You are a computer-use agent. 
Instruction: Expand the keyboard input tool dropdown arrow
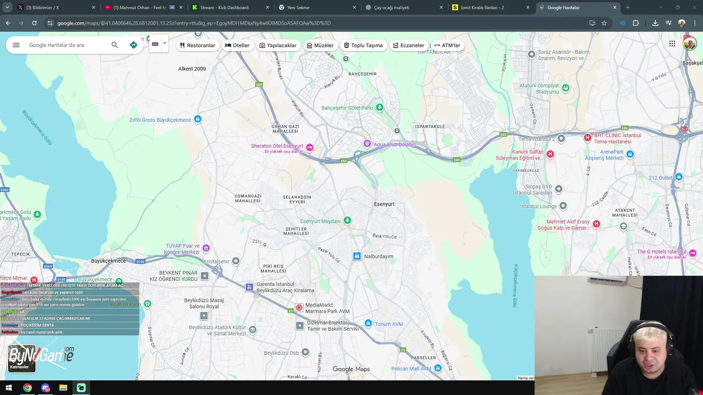(164, 44)
